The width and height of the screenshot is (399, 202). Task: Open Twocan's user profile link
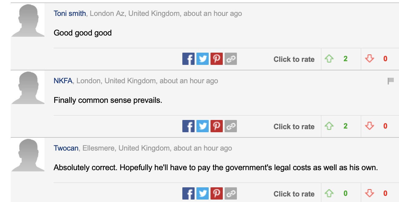(x=66, y=148)
